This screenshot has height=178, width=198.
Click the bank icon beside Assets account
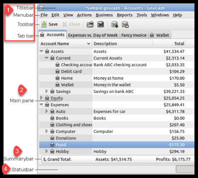click(x=47, y=51)
